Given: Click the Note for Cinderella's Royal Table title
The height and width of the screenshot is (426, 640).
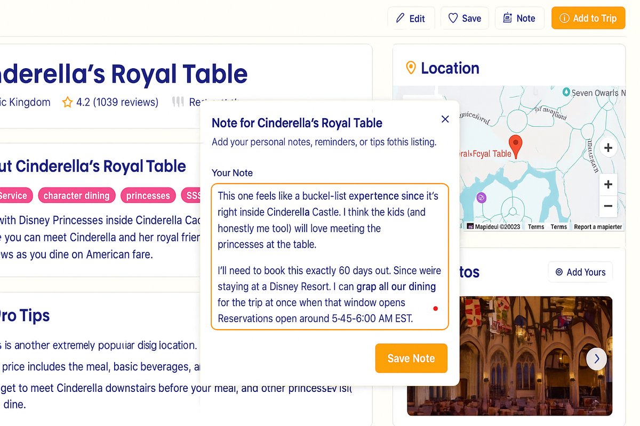Looking at the screenshot, I should (297, 123).
